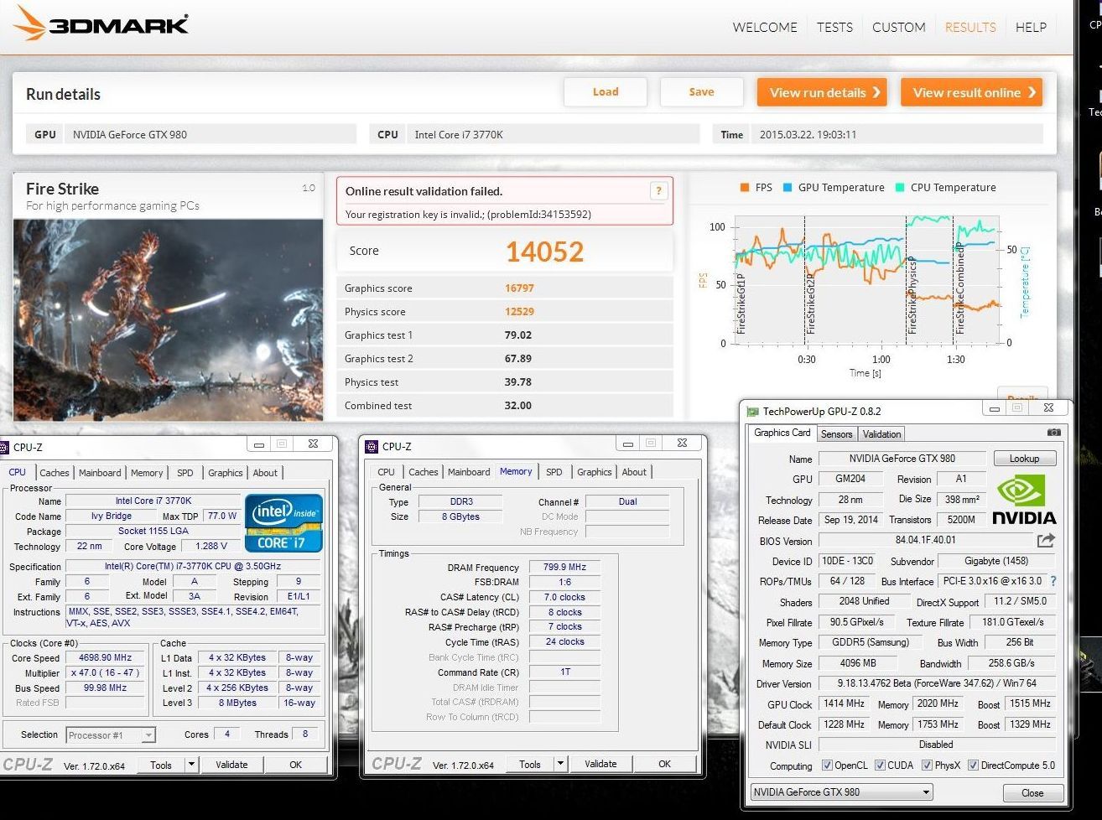Click the Memory Size value 4096 MB
This screenshot has width=1102, height=820.
coord(858,663)
